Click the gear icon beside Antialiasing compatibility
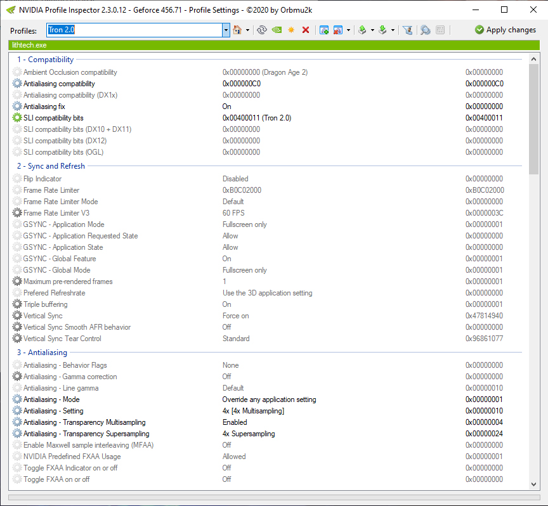The image size is (548, 506). point(16,84)
